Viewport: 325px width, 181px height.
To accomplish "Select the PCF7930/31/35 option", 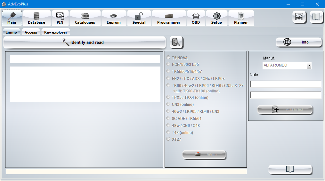I will [x=168, y=64].
